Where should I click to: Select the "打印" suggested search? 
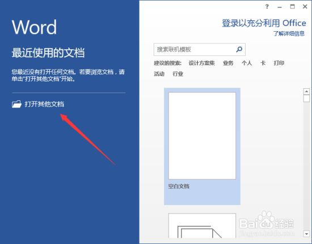point(279,63)
